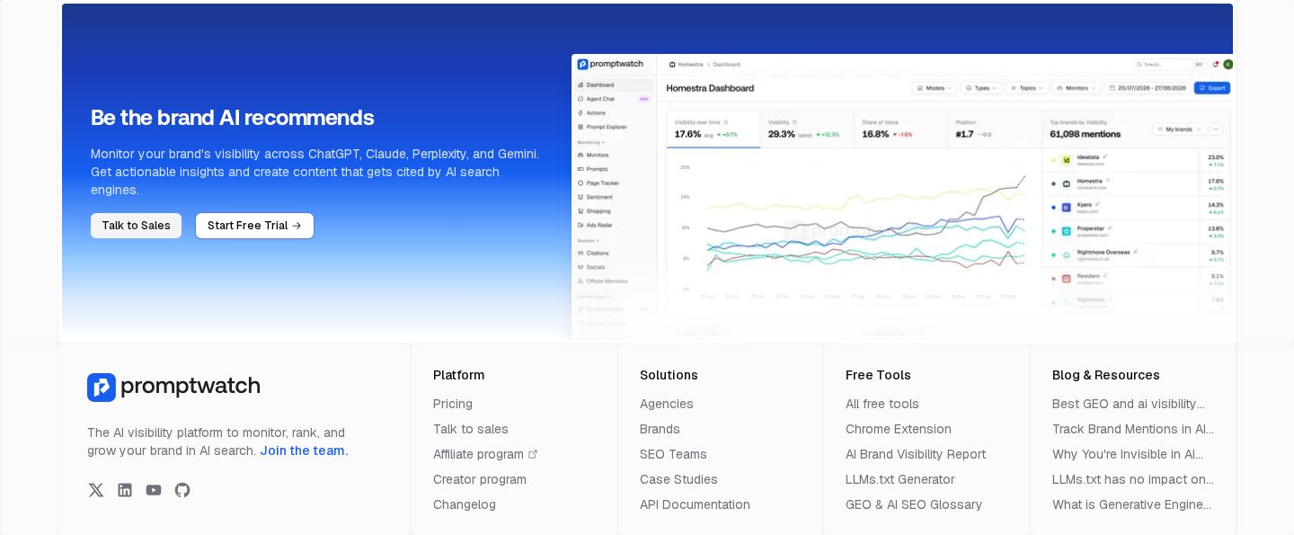Select the Share of Voice 16.8% tab
The width and height of the screenshot is (1294, 535).
901,129
